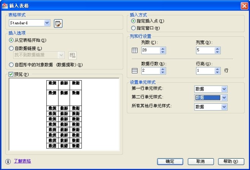250x170 pixels.
Task: Click the info icon beside 了解表格
Action: coord(8,161)
